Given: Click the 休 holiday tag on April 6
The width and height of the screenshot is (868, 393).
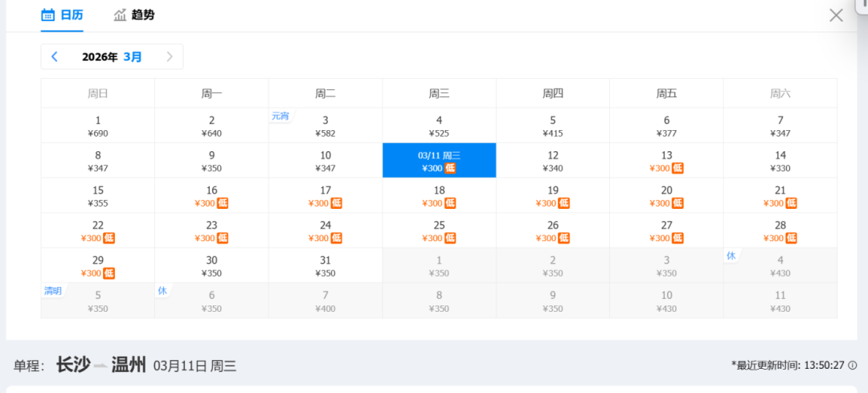Looking at the screenshot, I should [x=162, y=290].
